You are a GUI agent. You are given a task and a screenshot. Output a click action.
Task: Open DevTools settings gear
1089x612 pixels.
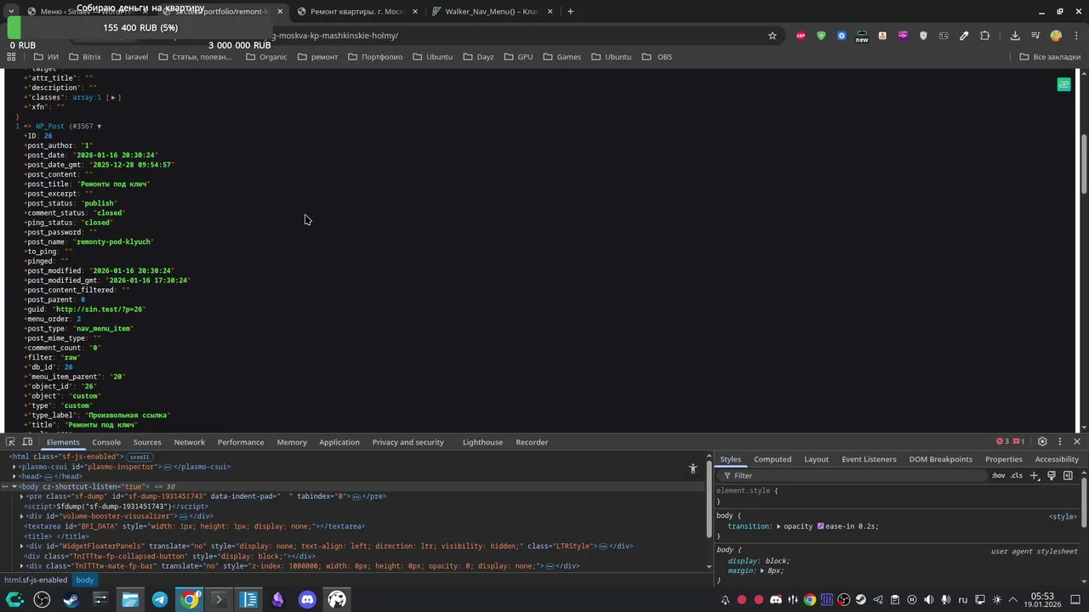tap(1042, 442)
